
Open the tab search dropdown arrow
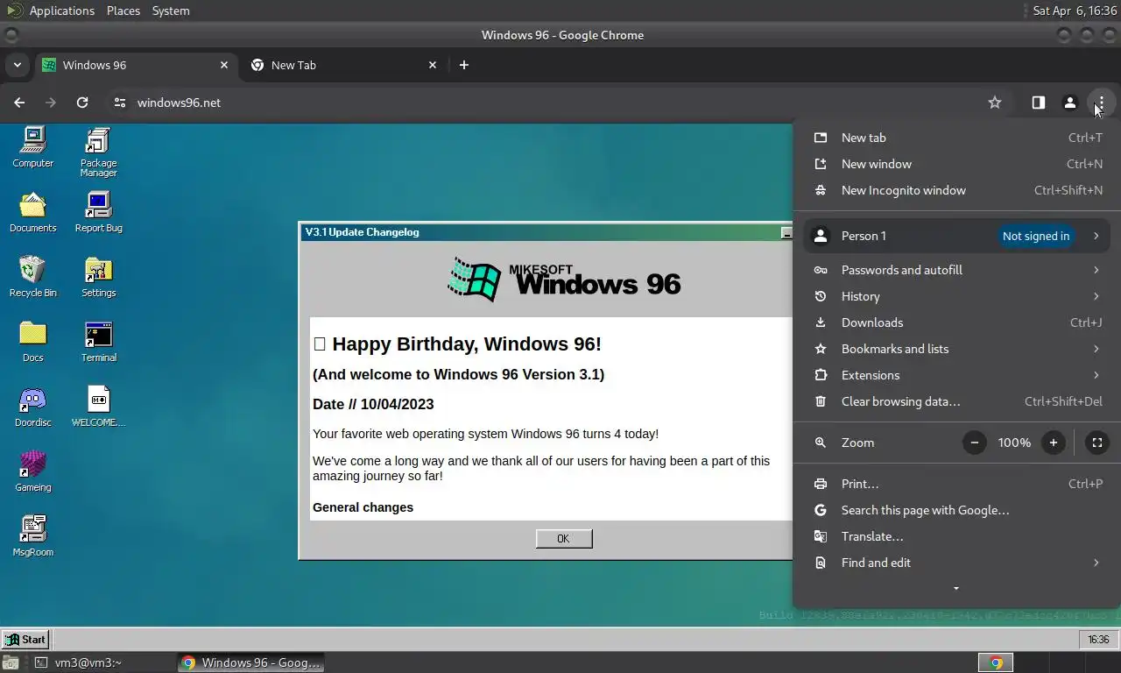tap(17, 65)
